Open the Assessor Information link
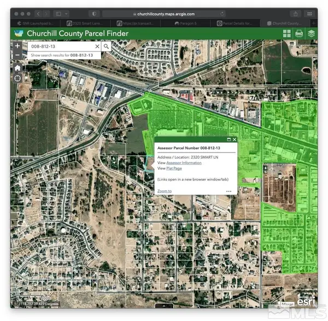328x321 pixels. coord(184,163)
